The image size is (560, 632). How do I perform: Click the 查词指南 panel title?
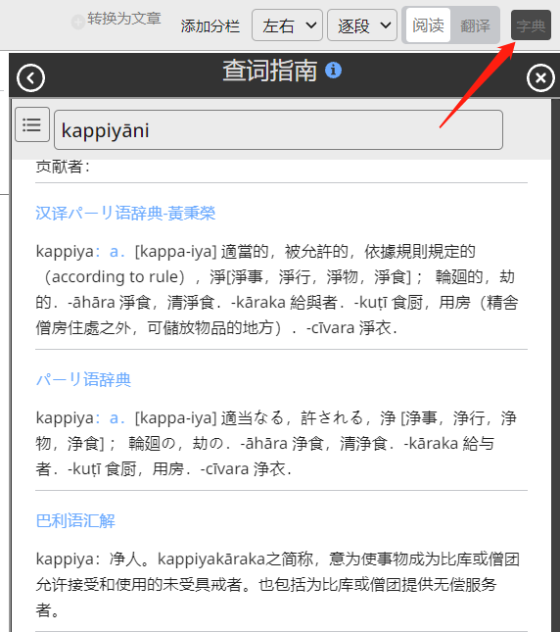[270, 71]
